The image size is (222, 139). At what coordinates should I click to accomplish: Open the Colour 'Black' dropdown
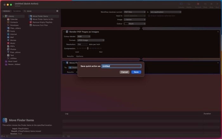(134, 24)
